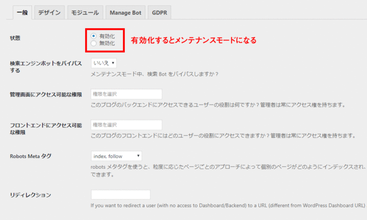Focus the リディレクション URL text box

pos(120,195)
